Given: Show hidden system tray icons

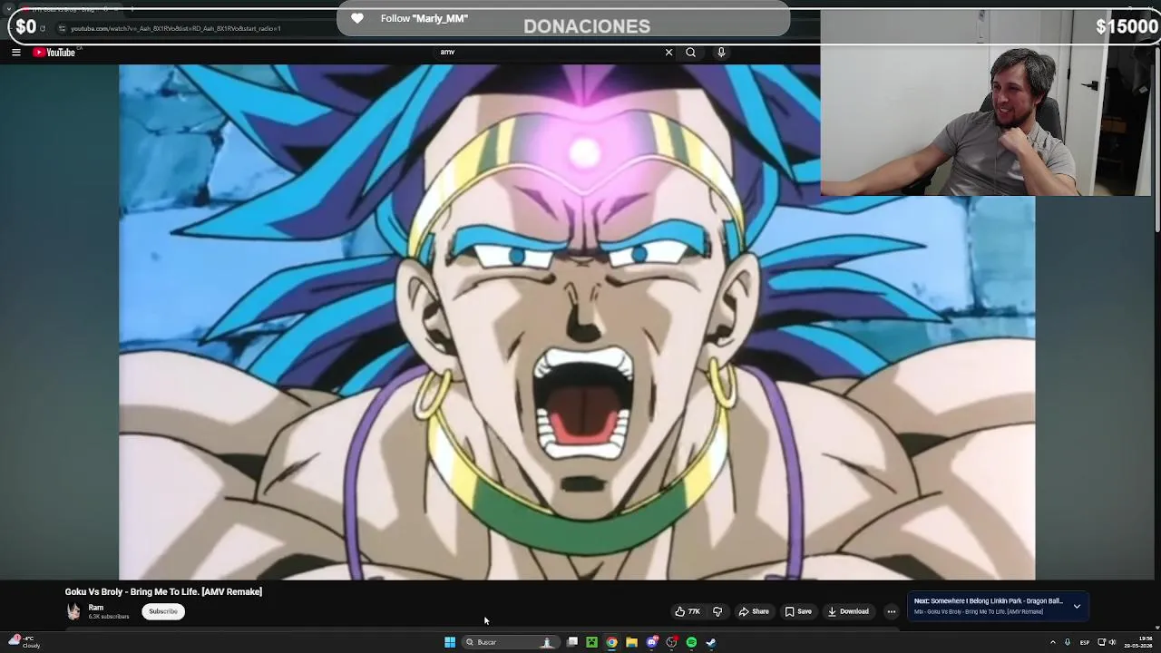Looking at the screenshot, I should click(x=1052, y=642).
